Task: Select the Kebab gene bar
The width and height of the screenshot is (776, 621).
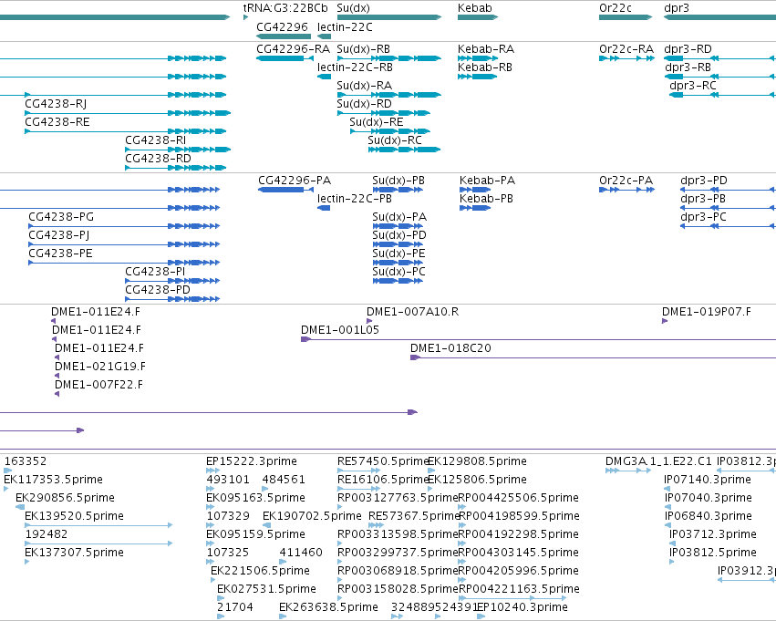Action: (x=478, y=18)
